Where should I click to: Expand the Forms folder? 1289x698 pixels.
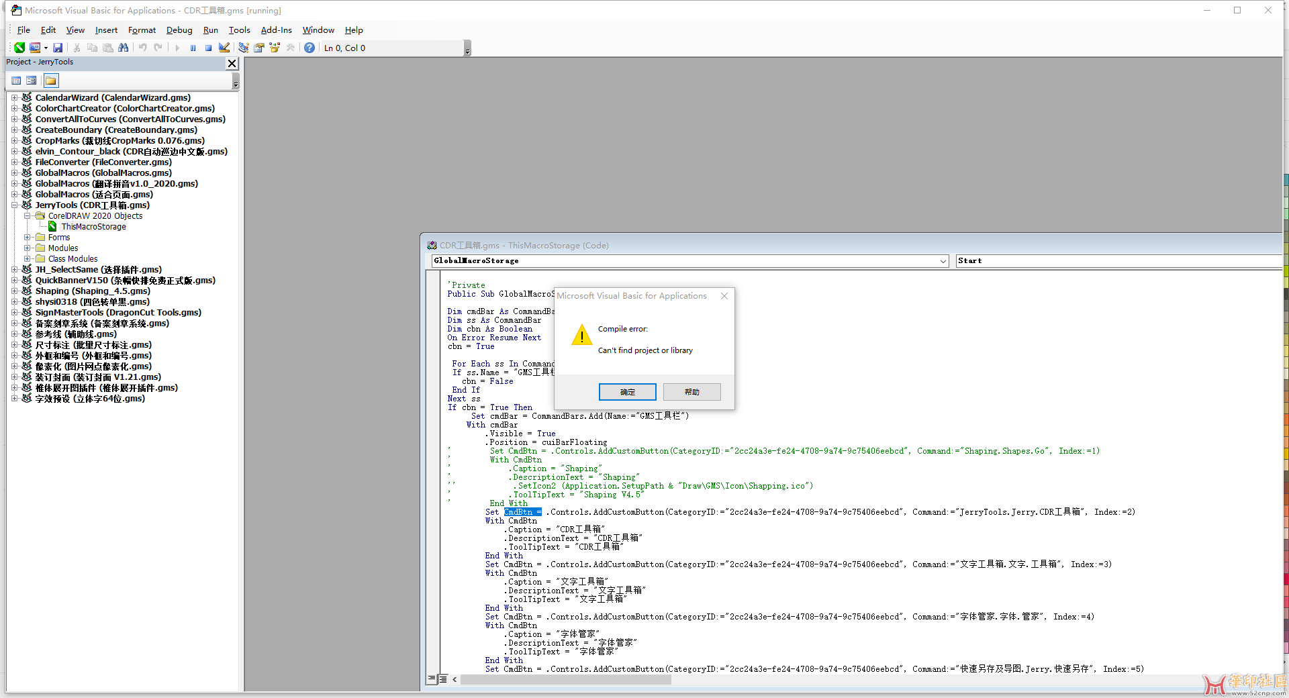28,238
